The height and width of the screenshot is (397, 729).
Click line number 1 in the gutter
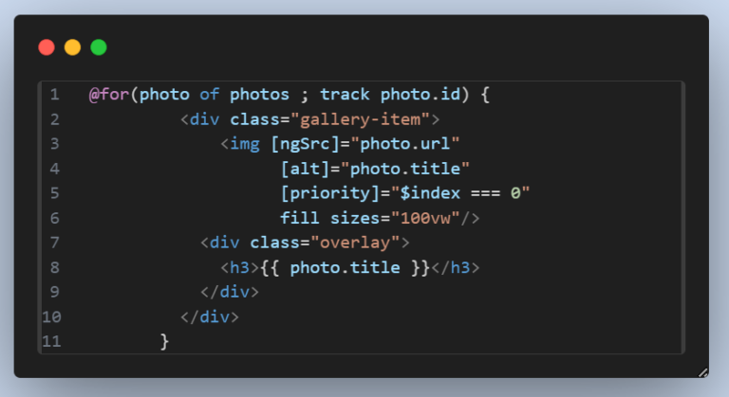pos(54,95)
